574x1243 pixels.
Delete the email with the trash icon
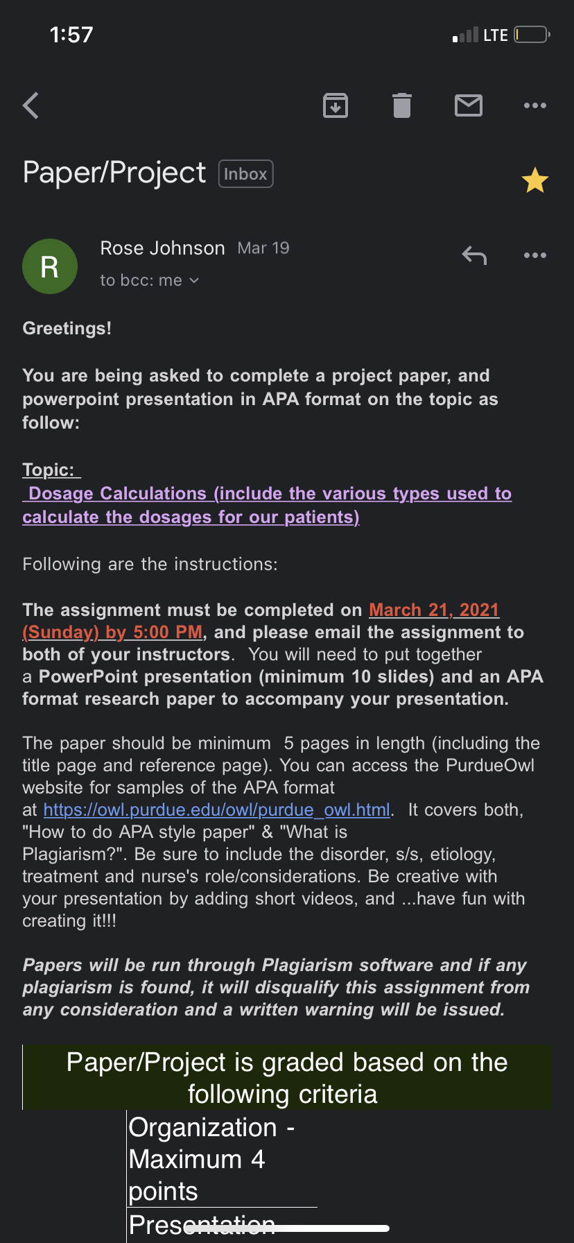(402, 105)
